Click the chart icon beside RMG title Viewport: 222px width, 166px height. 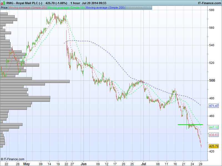coord(3,3)
